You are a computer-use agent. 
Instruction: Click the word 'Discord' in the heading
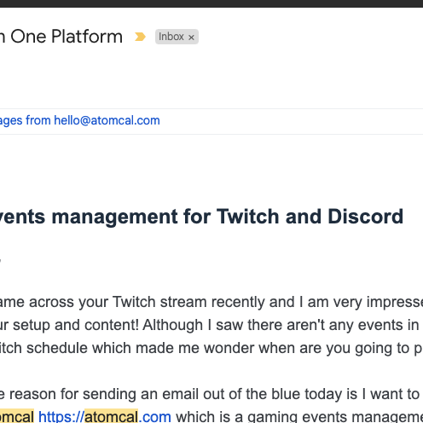[x=366, y=217]
